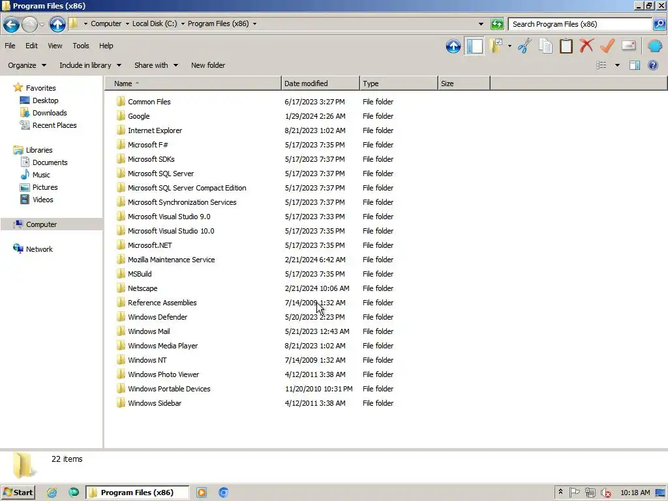The width and height of the screenshot is (668, 501).
Task: Toggle the navigation pane toolbar icon
Action: coord(475,46)
